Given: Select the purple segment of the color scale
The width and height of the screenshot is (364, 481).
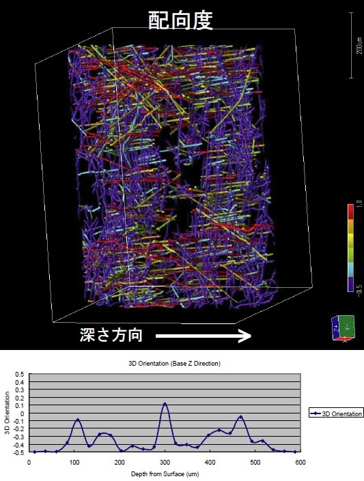Looking at the screenshot, I should [x=350, y=285].
